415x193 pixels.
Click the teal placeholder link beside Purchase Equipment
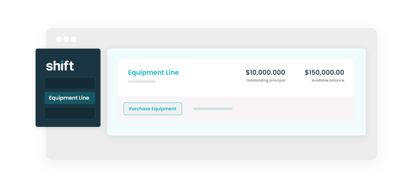click(x=213, y=109)
